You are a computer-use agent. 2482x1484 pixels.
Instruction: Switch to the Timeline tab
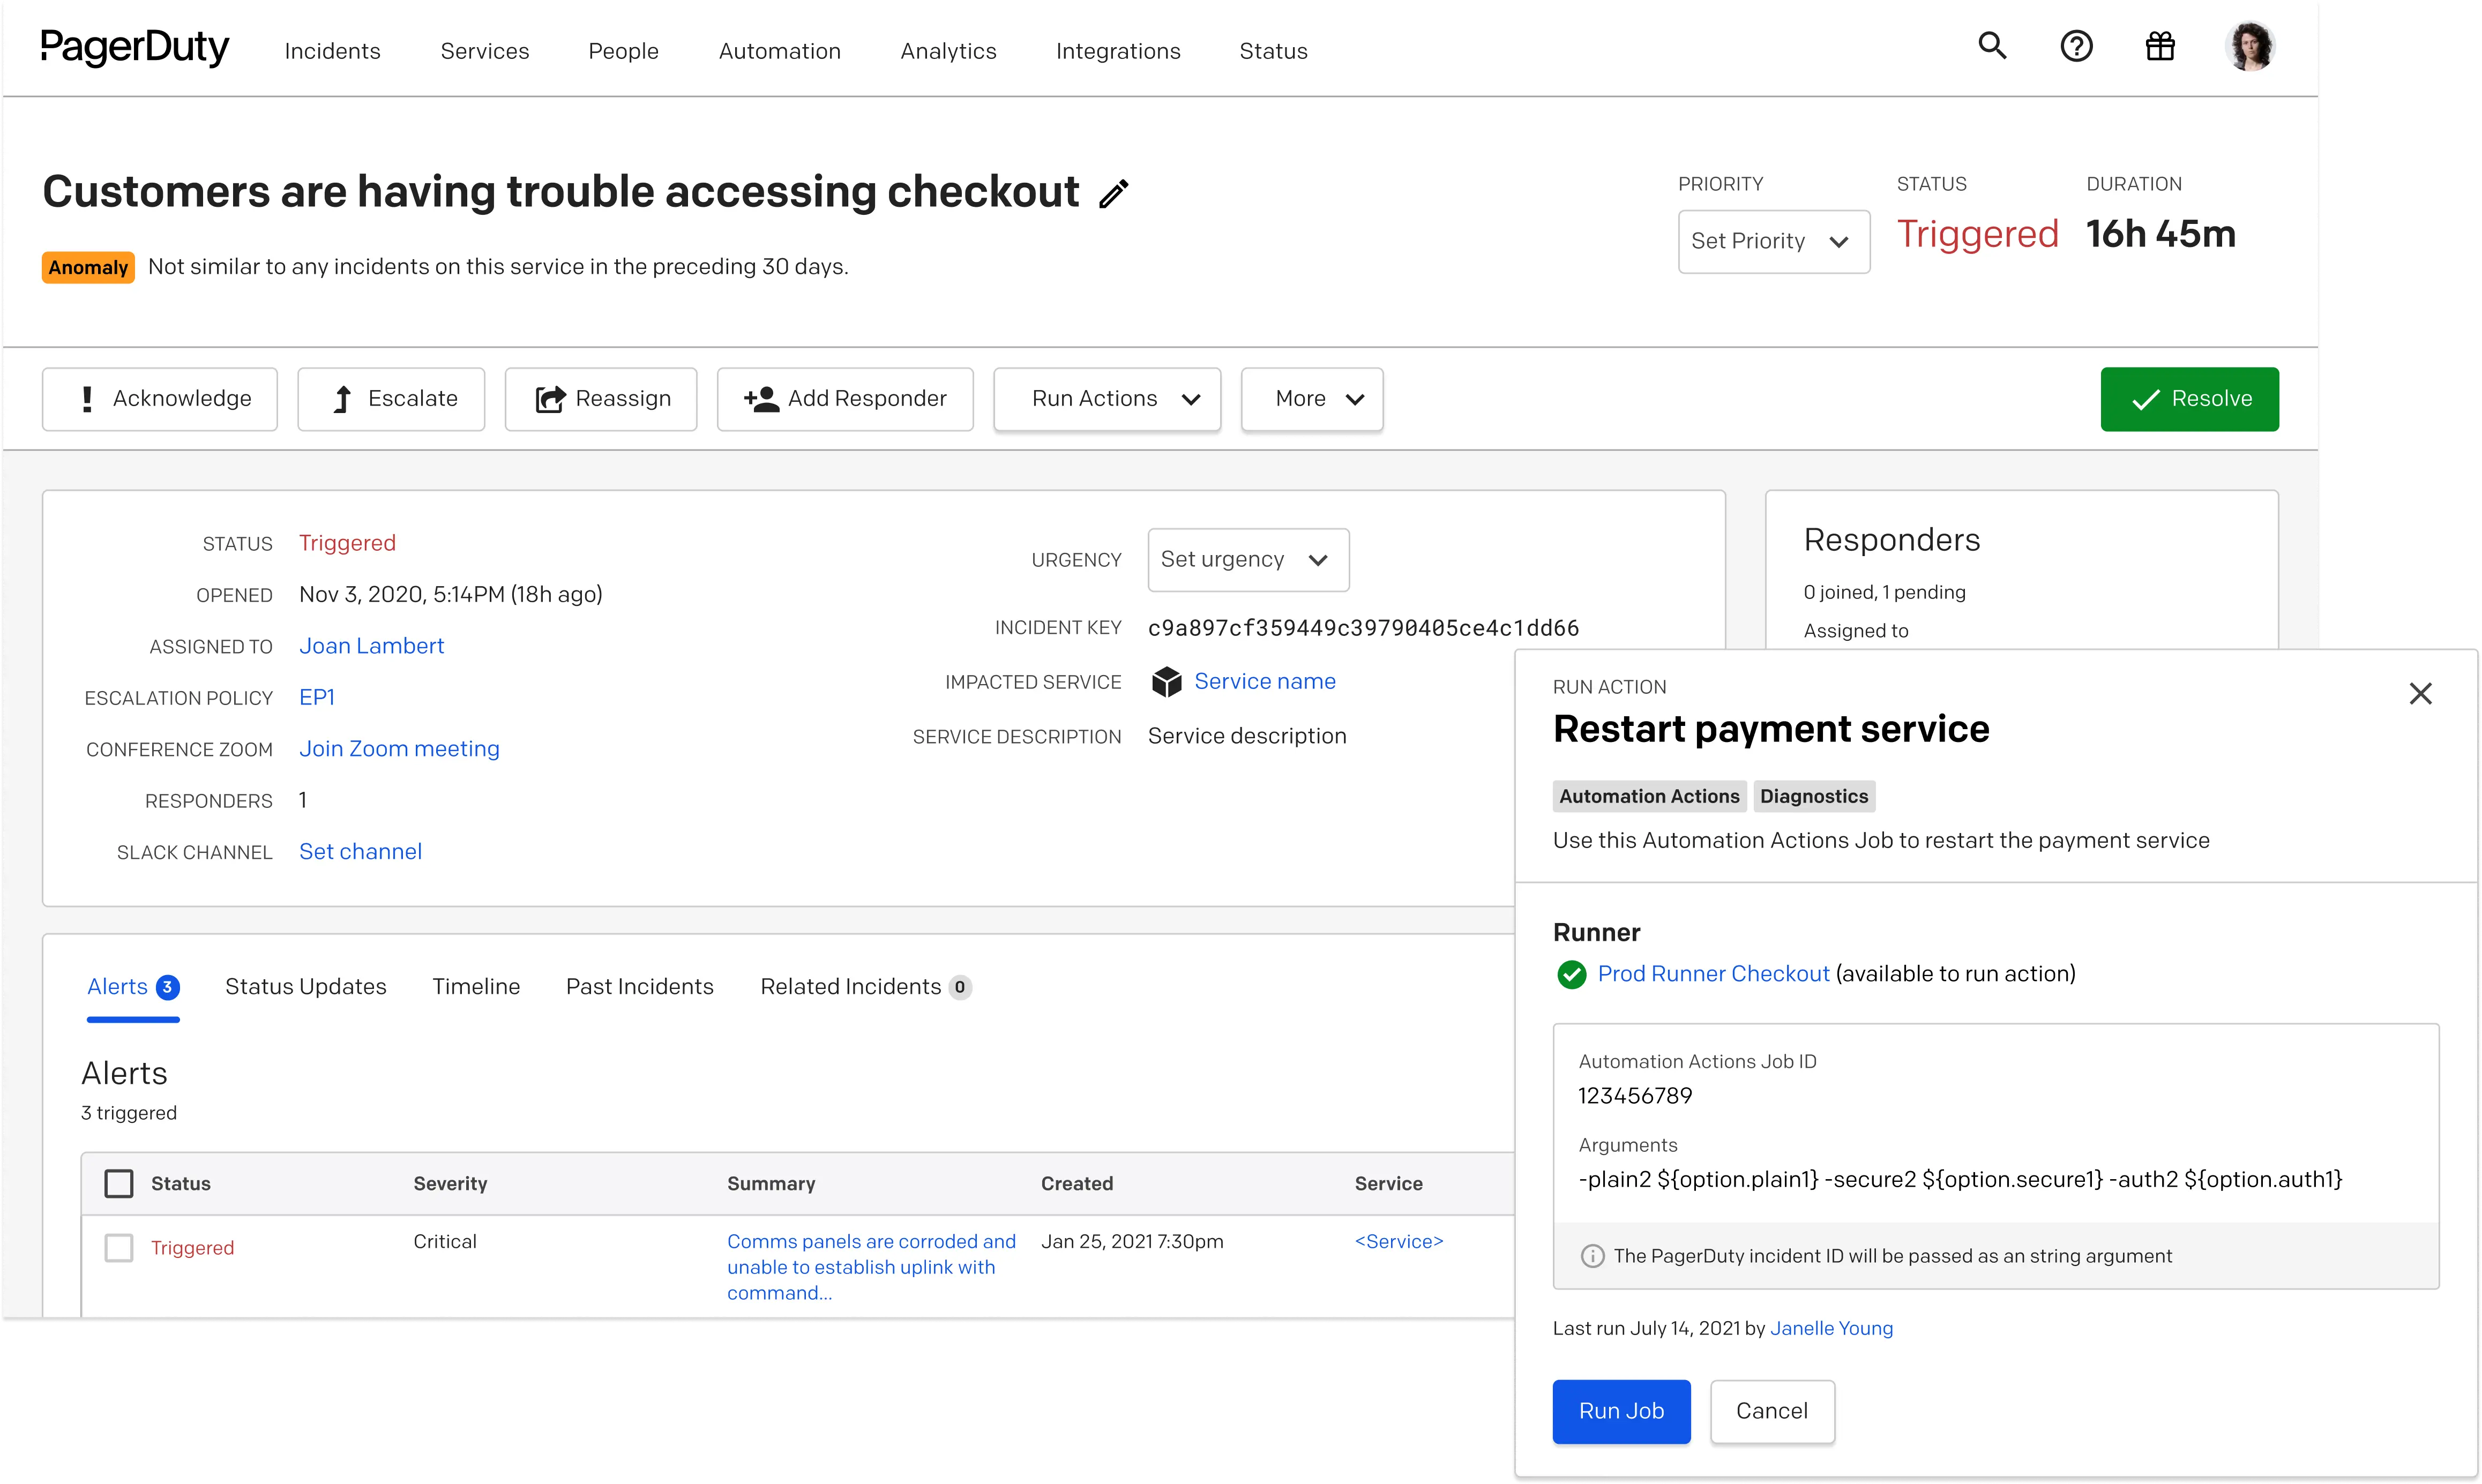coord(476,987)
